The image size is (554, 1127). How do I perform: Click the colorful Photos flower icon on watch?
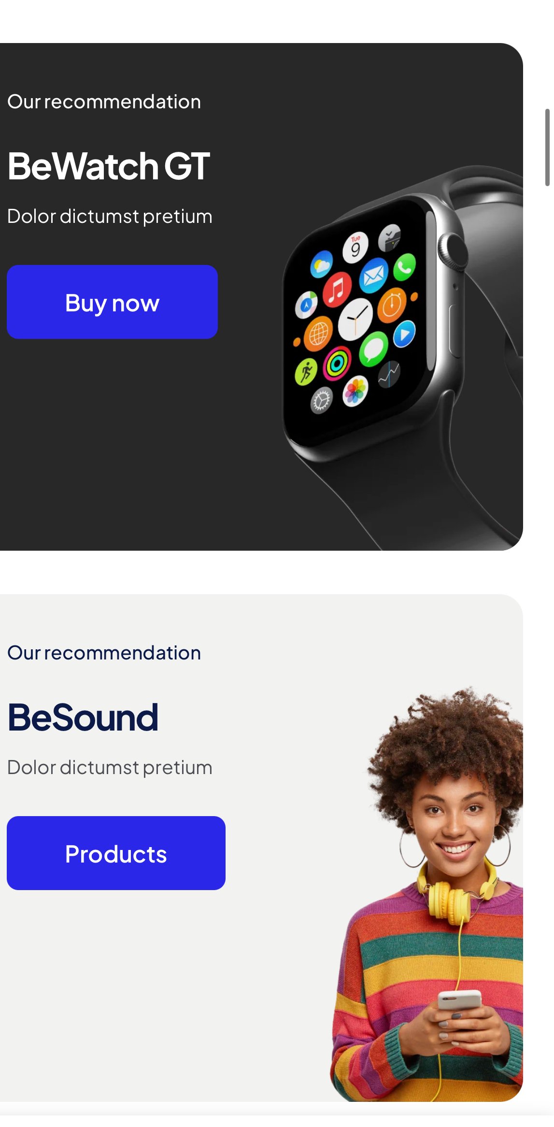tap(355, 391)
